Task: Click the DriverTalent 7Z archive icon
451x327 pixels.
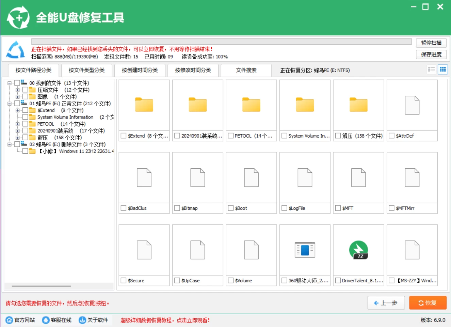Action: pyautogui.click(x=358, y=250)
